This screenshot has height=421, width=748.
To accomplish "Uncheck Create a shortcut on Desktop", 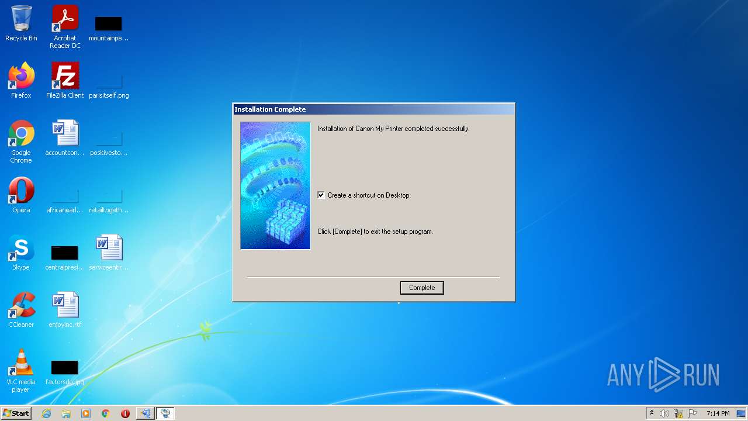I will click(321, 195).
